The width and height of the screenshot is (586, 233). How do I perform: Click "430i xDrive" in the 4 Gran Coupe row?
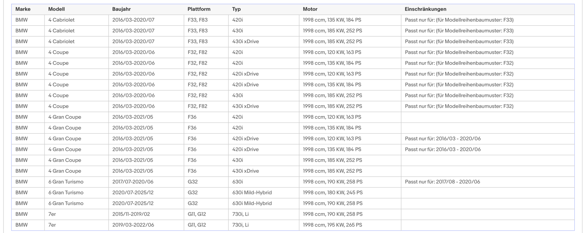click(246, 171)
